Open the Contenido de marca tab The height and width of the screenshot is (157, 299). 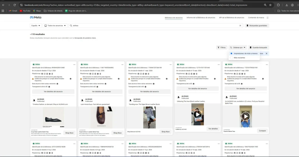click(x=256, y=18)
